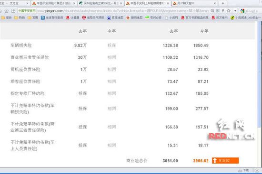Screen dimensions: 262x174
Task: Open the 计算器 bookmark
Action: pyautogui.click(x=72, y=18)
